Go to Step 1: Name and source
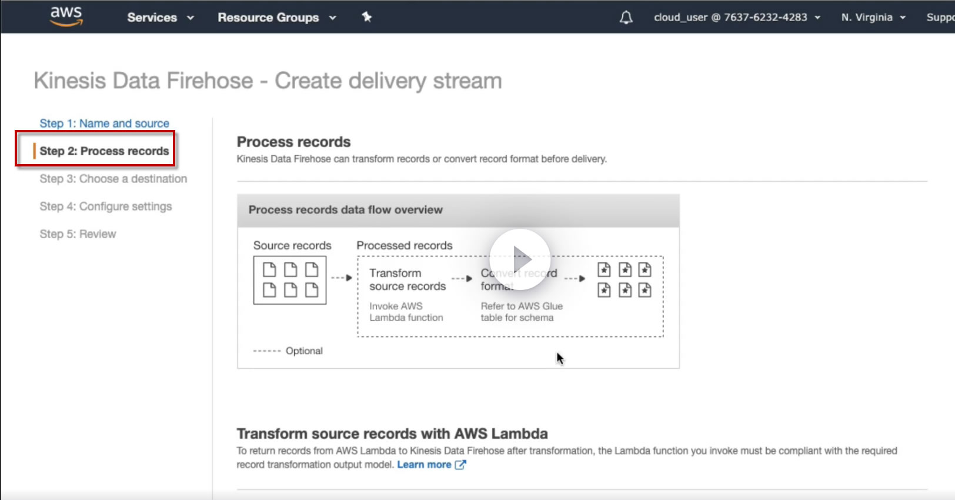 click(x=104, y=124)
